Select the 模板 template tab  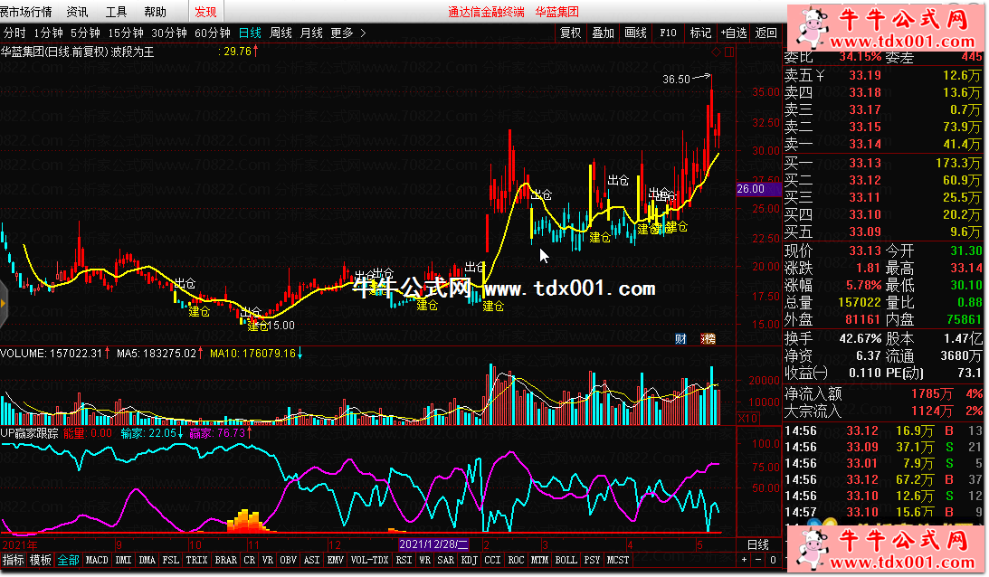(41, 560)
